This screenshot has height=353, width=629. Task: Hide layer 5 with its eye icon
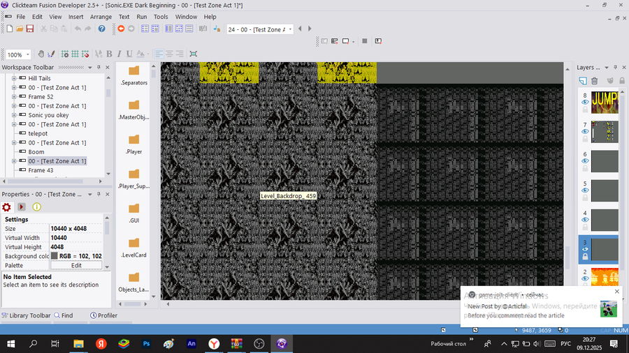585,190
